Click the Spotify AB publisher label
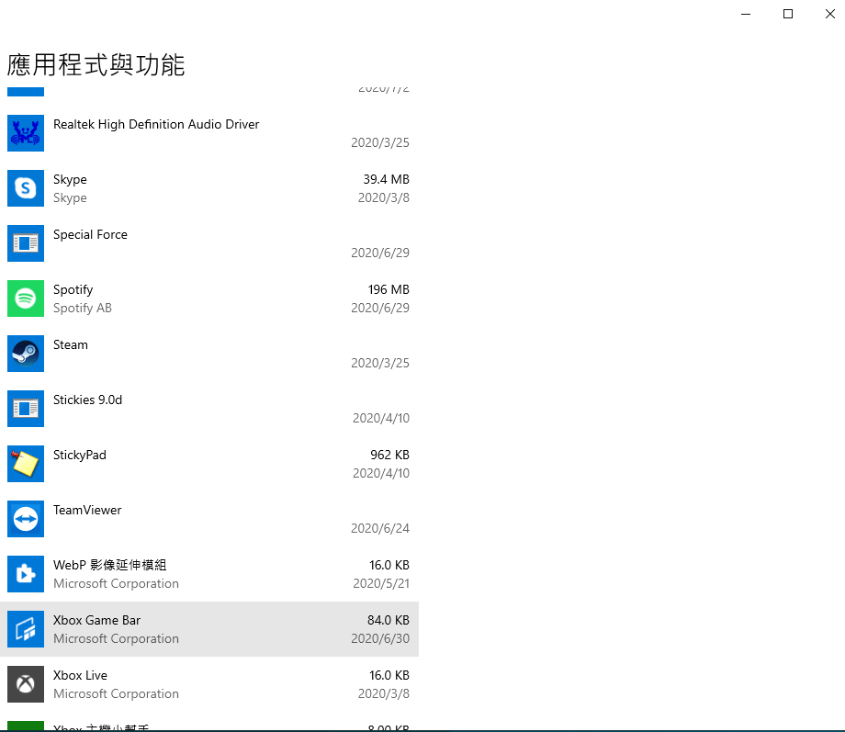845x732 pixels. click(83, 308)
